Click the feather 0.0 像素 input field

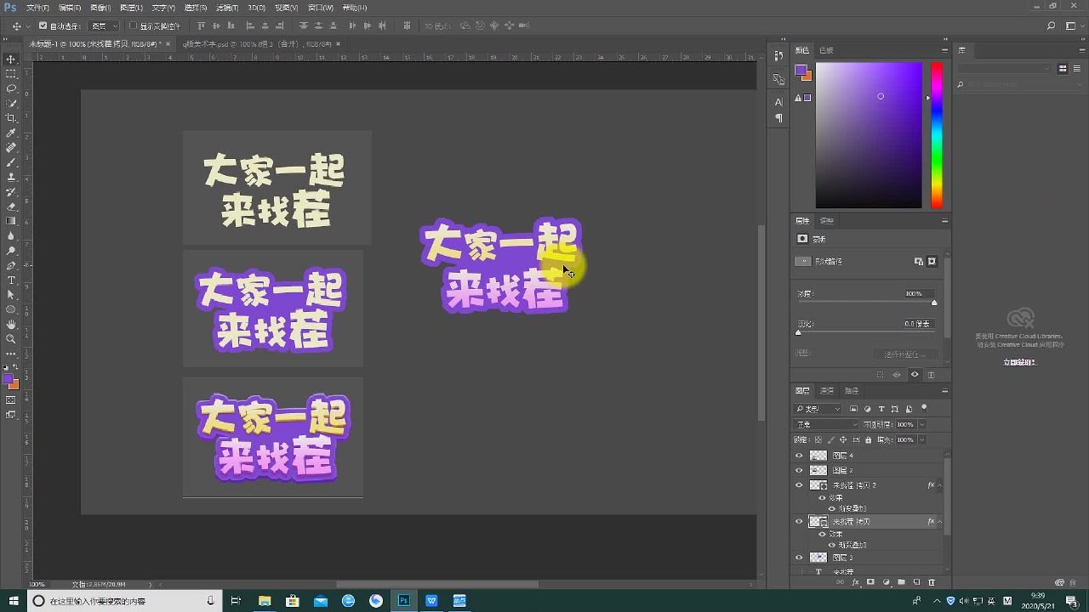(x=918, y=324)
